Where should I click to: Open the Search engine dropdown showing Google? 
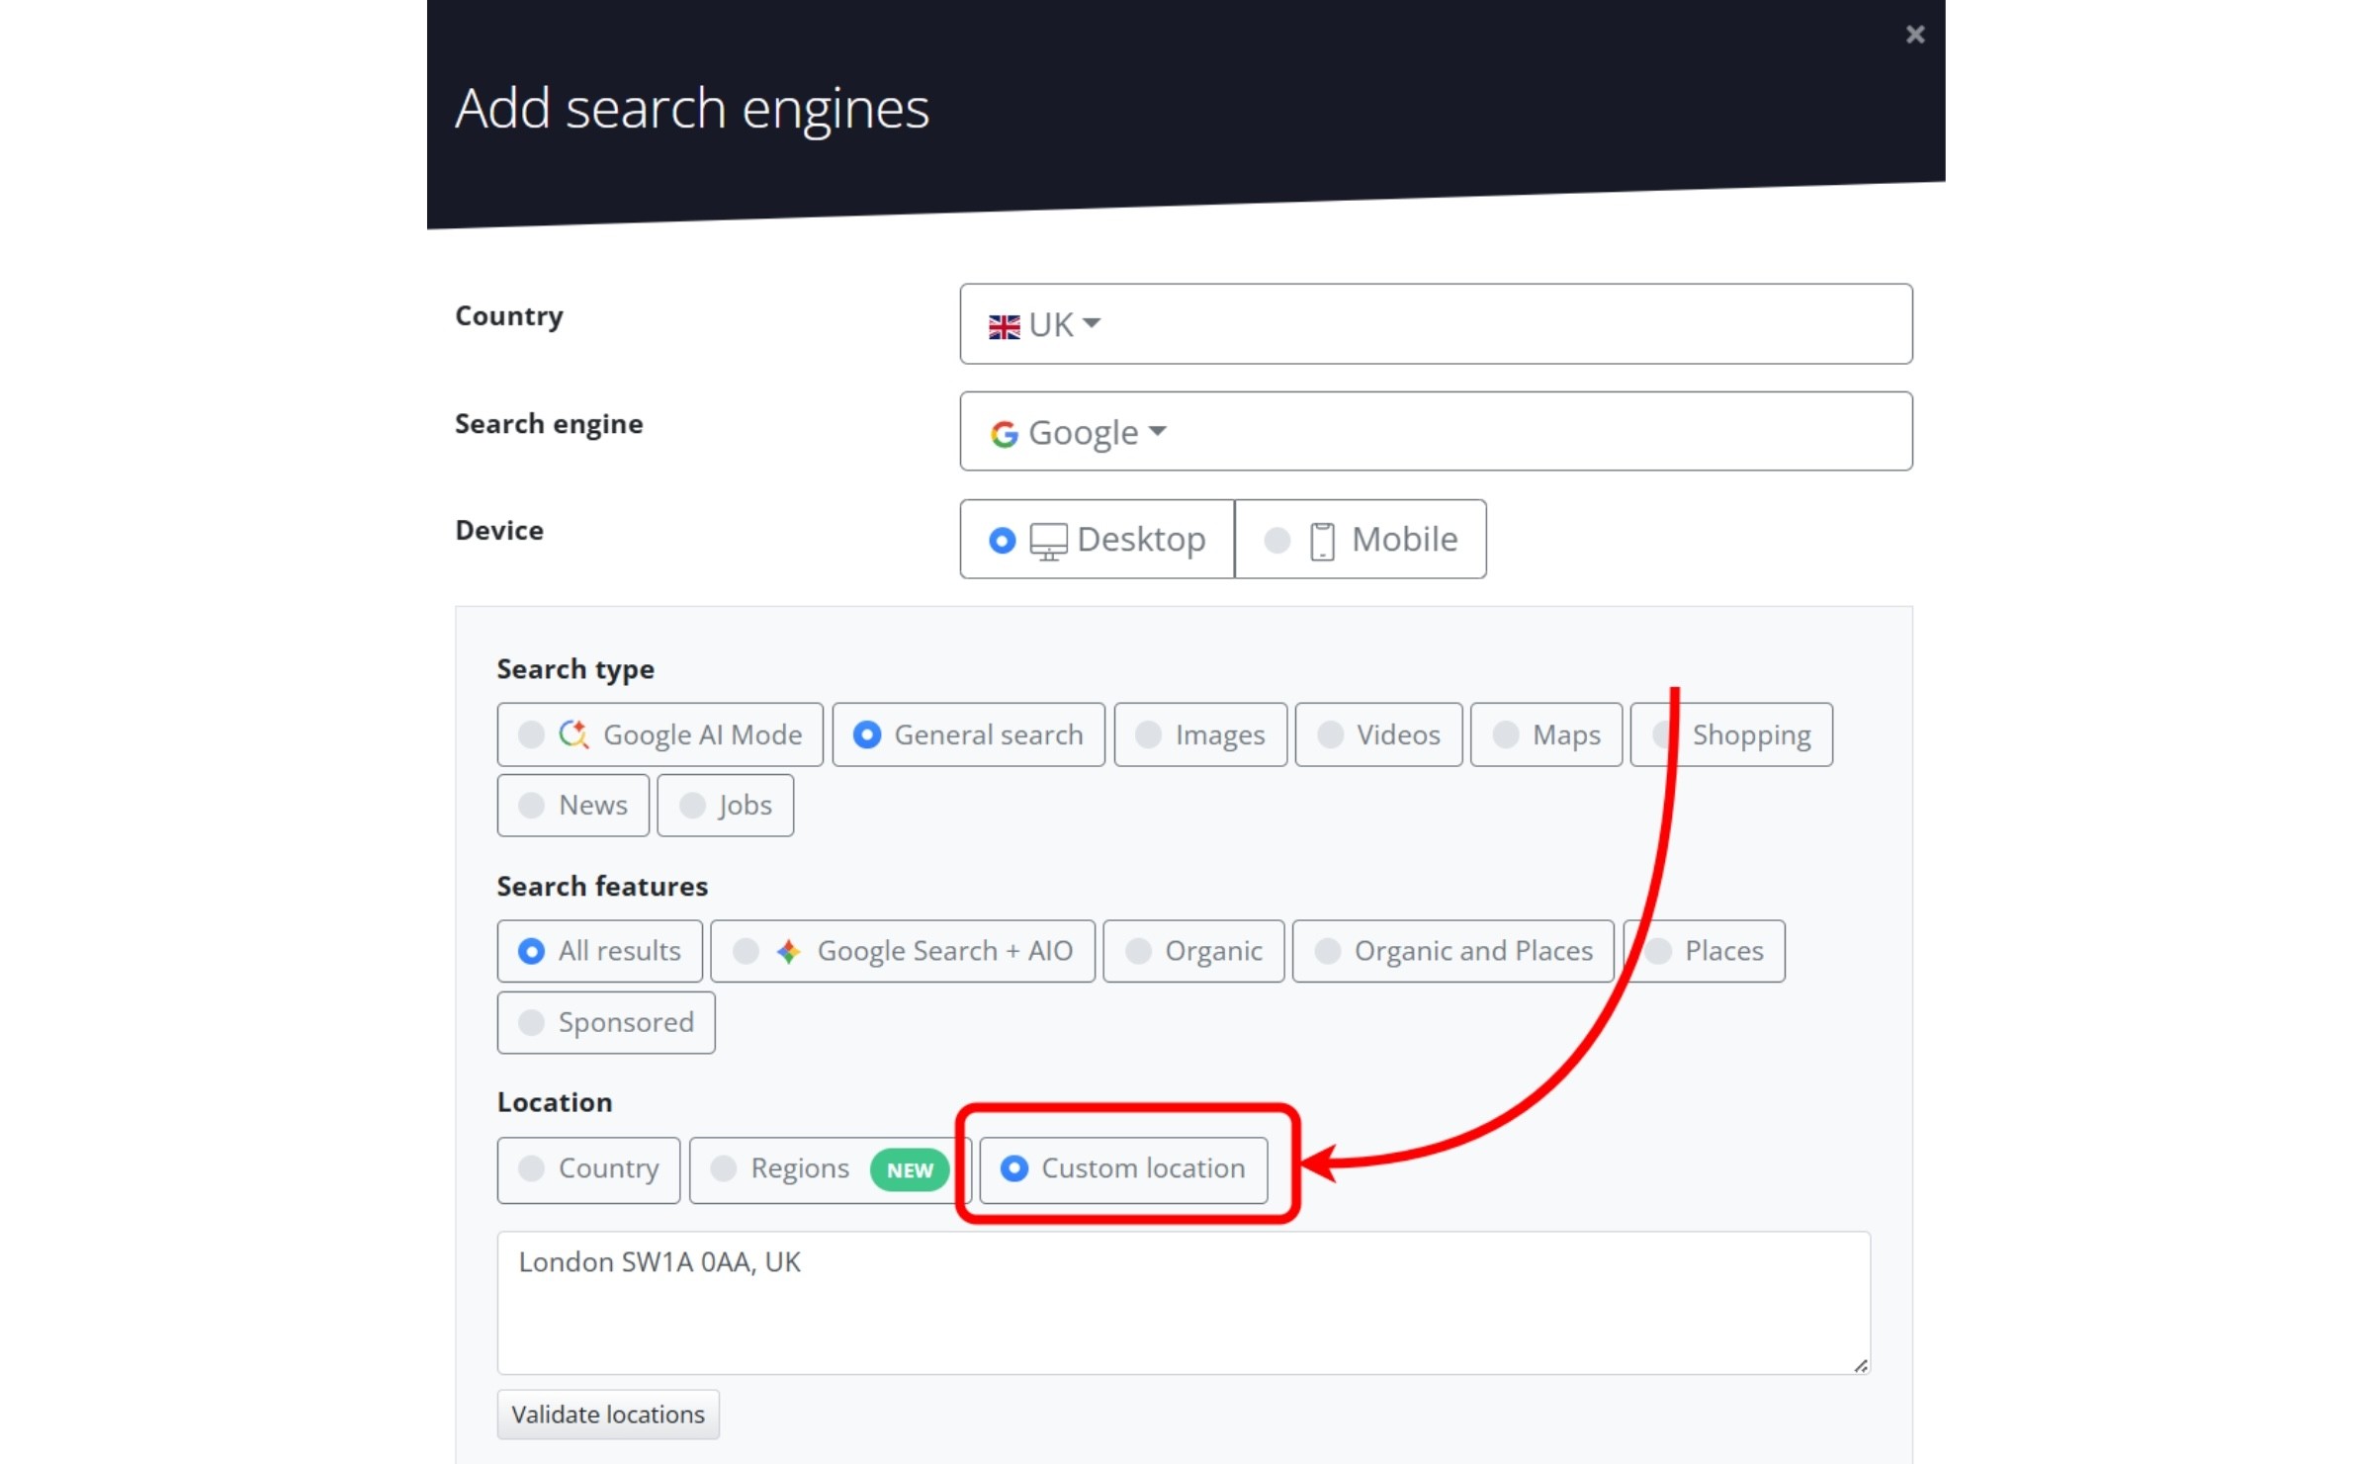[x=1436, y=432]
